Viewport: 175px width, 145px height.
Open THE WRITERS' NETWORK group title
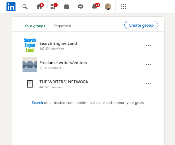[x=64, y=82]
